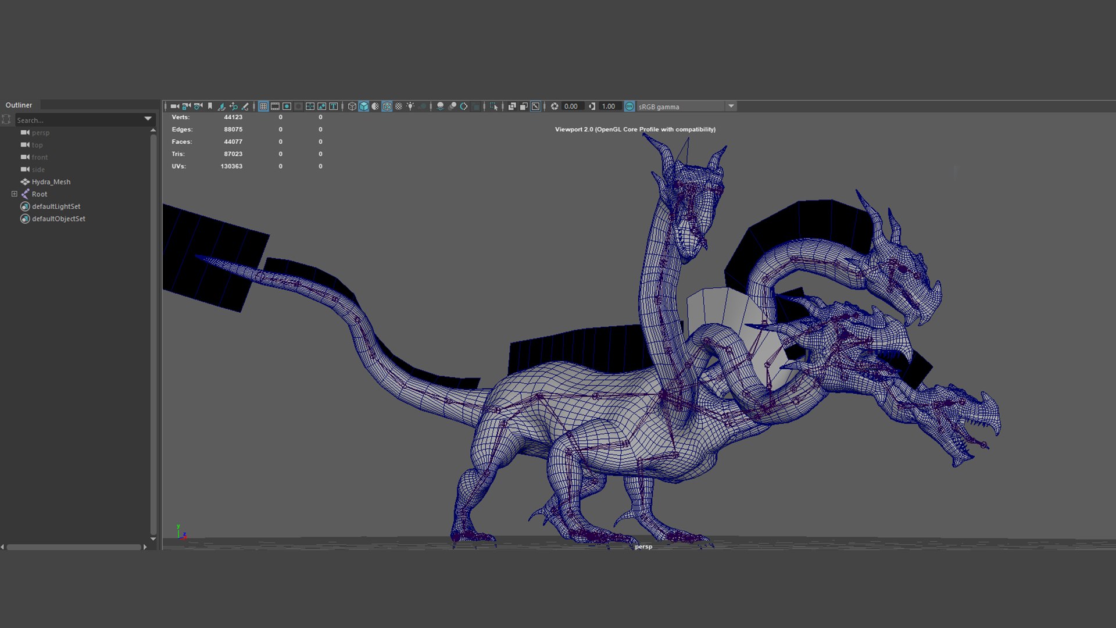Image resolution: width=1116 pixels, height=628 pixels.
Task: Click the Use All Lights bulb icon
Action: tap(410, 106)
